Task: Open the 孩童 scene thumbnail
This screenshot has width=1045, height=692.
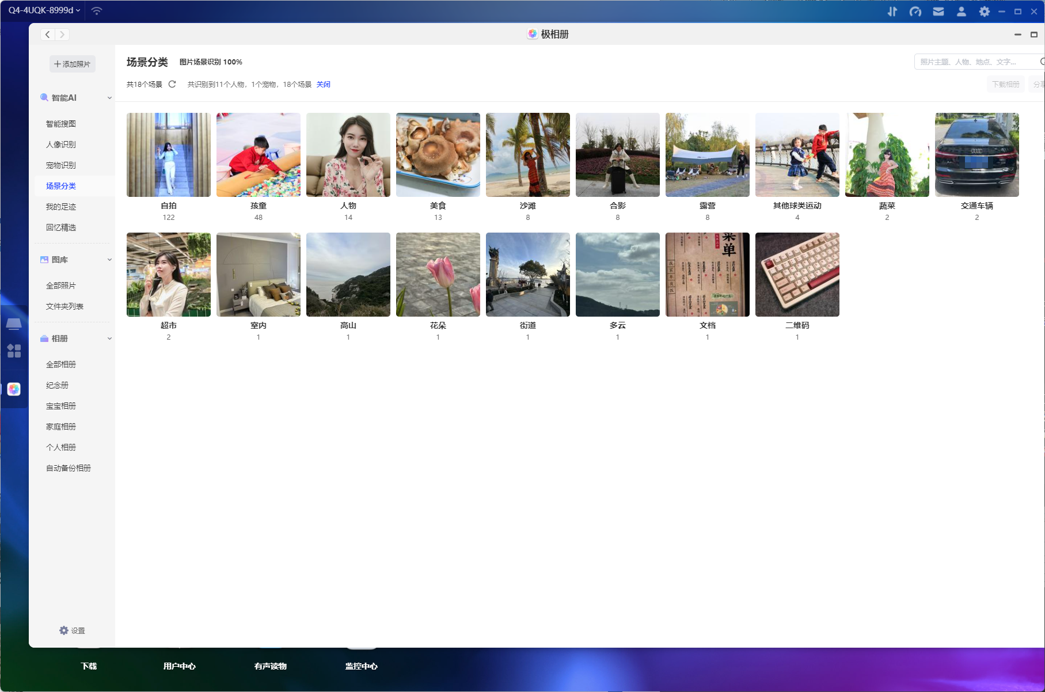Action: (x=259, y=155)
